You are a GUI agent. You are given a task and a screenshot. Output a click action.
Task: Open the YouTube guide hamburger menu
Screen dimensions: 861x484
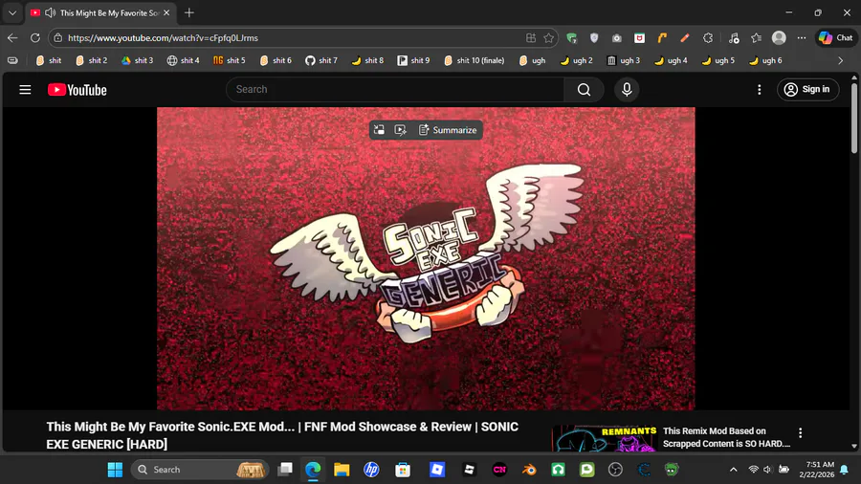pyautogui.click(x=25, y=90)
